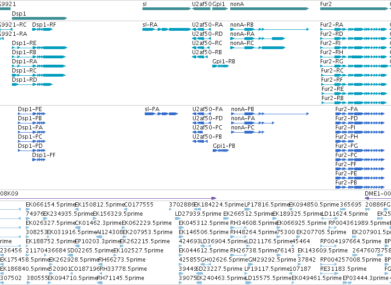Select the Fur2-RG transcript
Screen dimensions: 391x285
tap(354, 66)
